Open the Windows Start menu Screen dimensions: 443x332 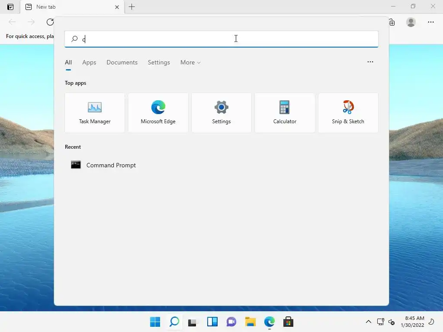pos(155,322)
